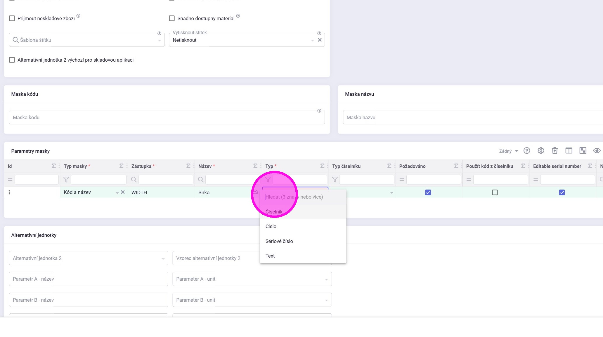
Task: Click the eye visibility icon in the grid toolbar
Action: pyautogui.click(x=597, y=151)
